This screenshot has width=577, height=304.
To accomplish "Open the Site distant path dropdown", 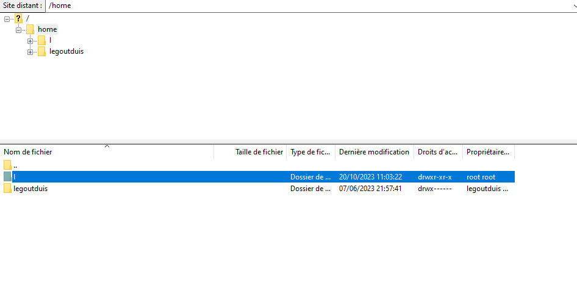I will [x=574, y=6].
